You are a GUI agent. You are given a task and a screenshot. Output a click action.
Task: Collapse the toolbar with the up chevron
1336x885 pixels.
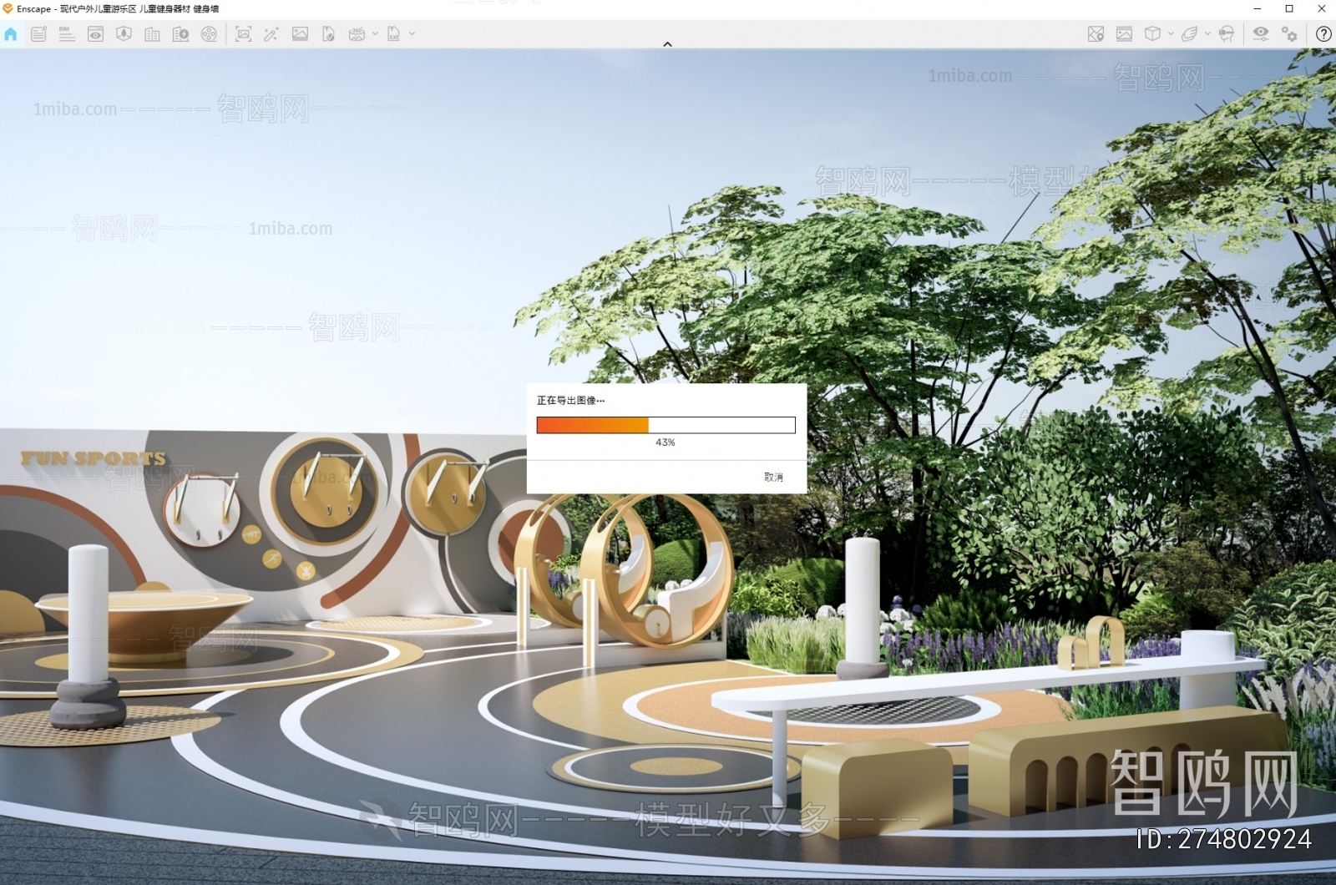coord(667,44)
